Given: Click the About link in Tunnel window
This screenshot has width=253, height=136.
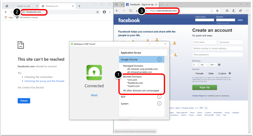Looking at the screenshot, I should (94, 95).
